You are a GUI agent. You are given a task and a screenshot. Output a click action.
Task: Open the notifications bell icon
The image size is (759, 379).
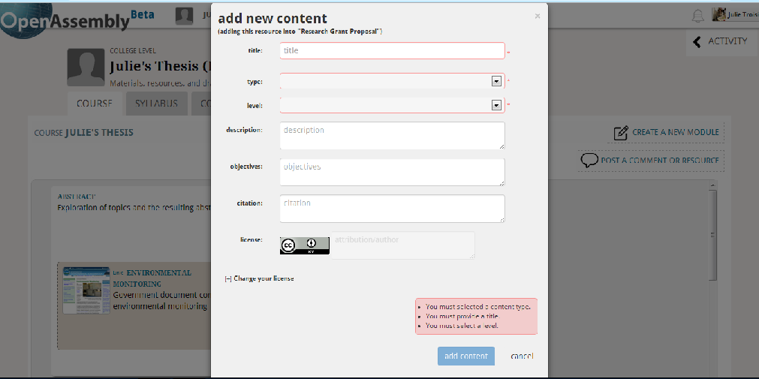(x=698, y=16)
